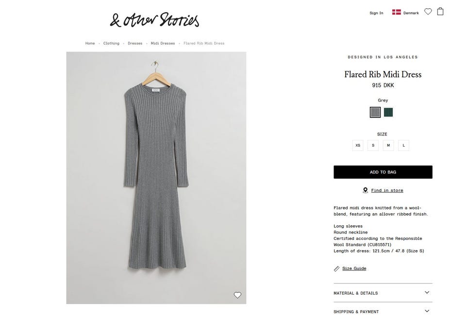
Task: Open the Sign In link
Action: pos(376,13)
